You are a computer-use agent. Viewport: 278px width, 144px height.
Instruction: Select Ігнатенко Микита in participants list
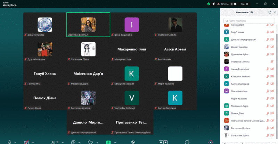click(240, 61)
